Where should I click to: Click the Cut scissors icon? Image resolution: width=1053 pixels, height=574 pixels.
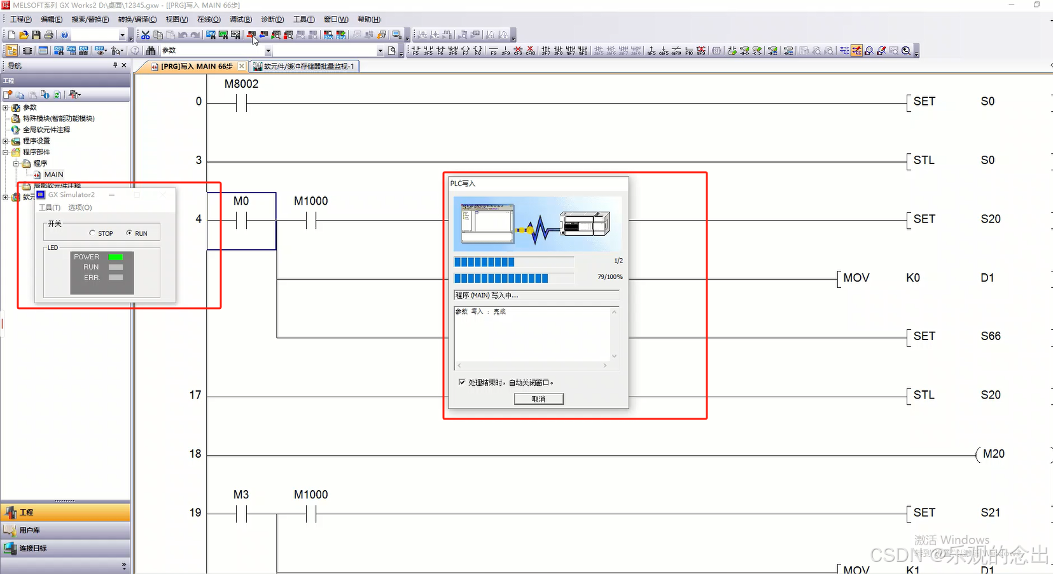[145, 35]
